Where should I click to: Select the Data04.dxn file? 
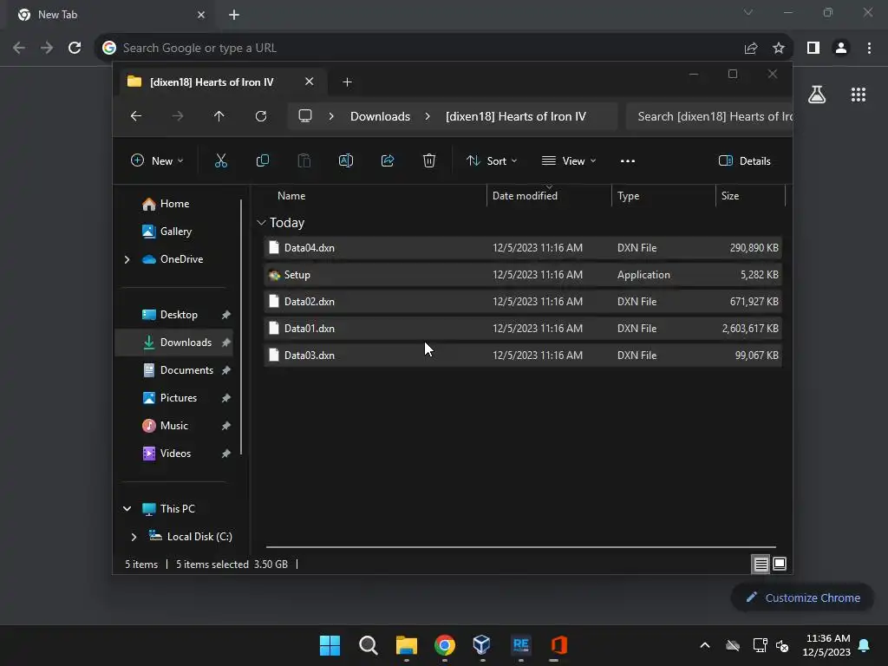pyautogui.click(x=523, y=248)
